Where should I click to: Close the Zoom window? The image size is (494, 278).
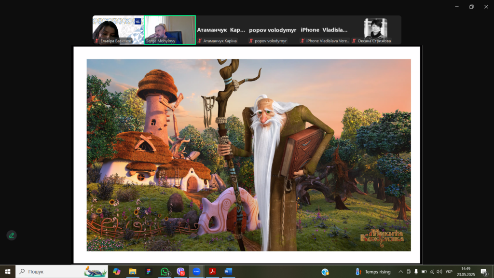[486, 7]
